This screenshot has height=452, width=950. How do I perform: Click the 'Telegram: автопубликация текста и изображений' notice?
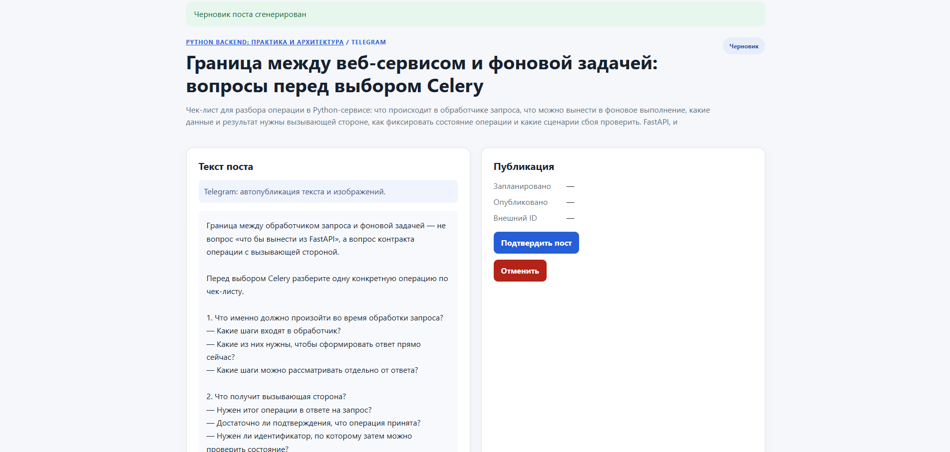coord(328,191)
